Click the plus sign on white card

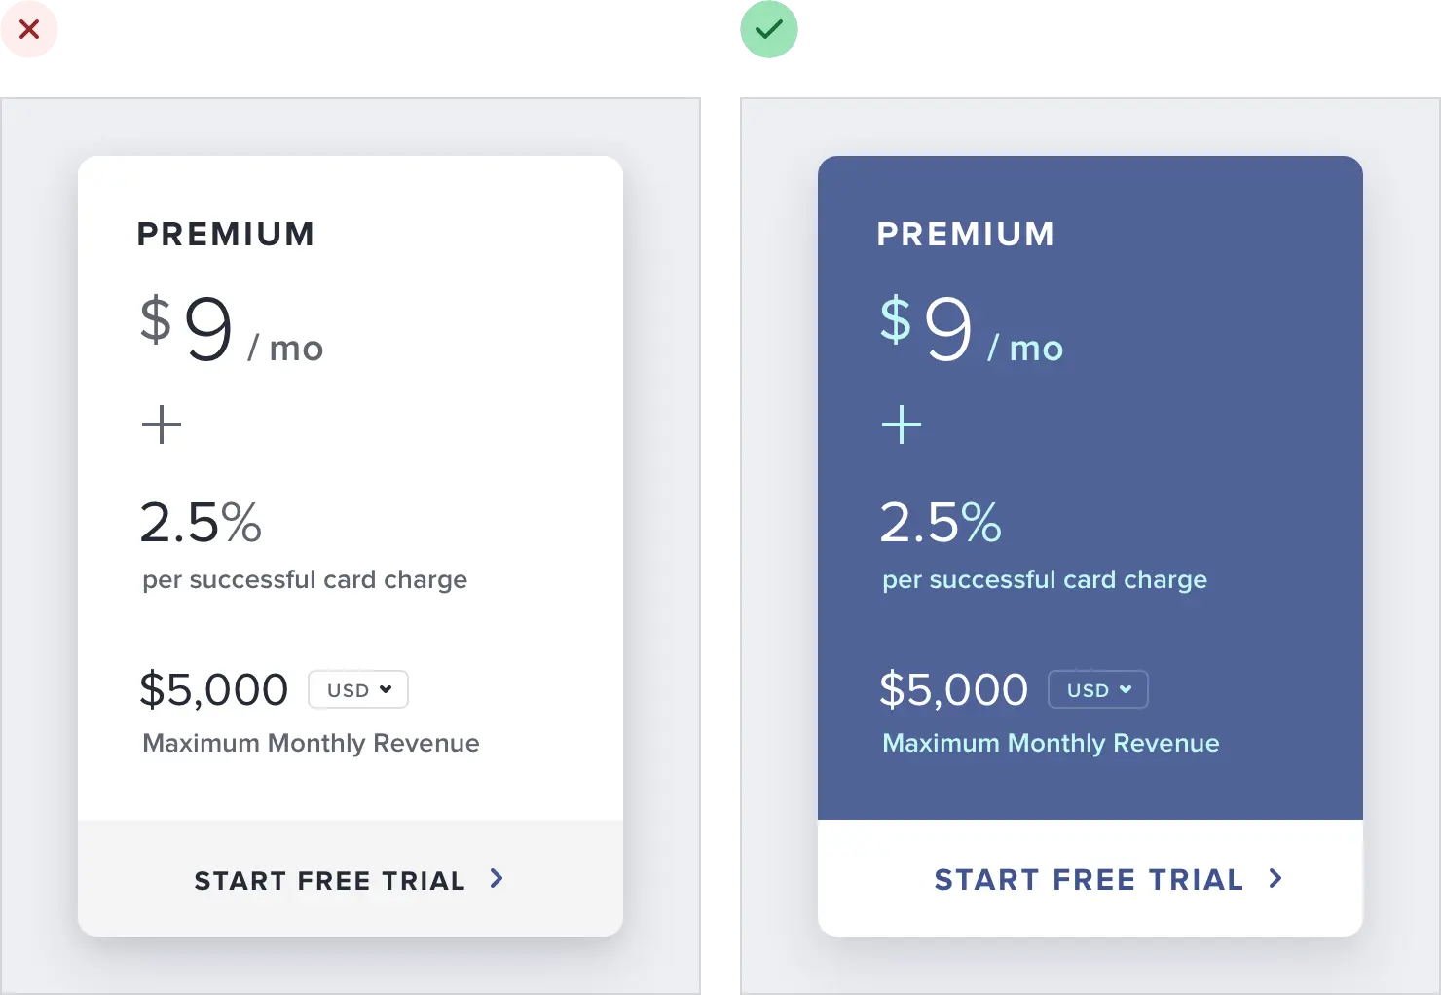162,424
